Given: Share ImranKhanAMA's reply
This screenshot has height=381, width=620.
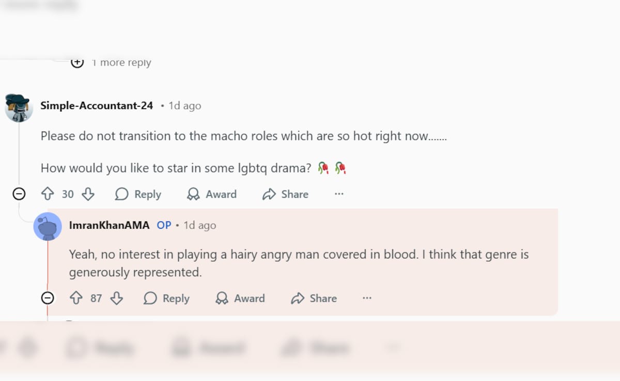Looking at the screenshot, I should pos(314,298).
